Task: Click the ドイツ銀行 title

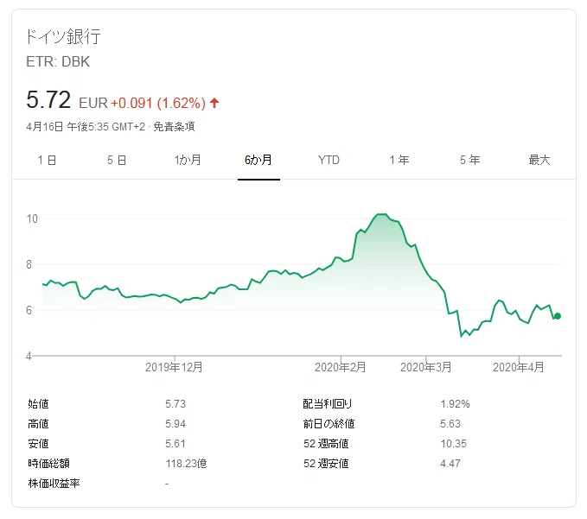Action: coord(63,36)
